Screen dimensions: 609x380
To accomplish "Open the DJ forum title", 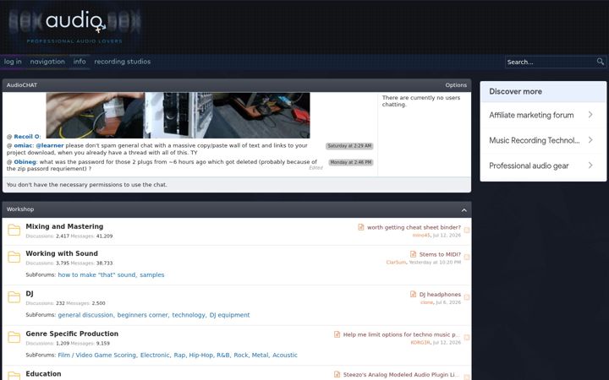I will pyautogui.click(x=30, y=294).
